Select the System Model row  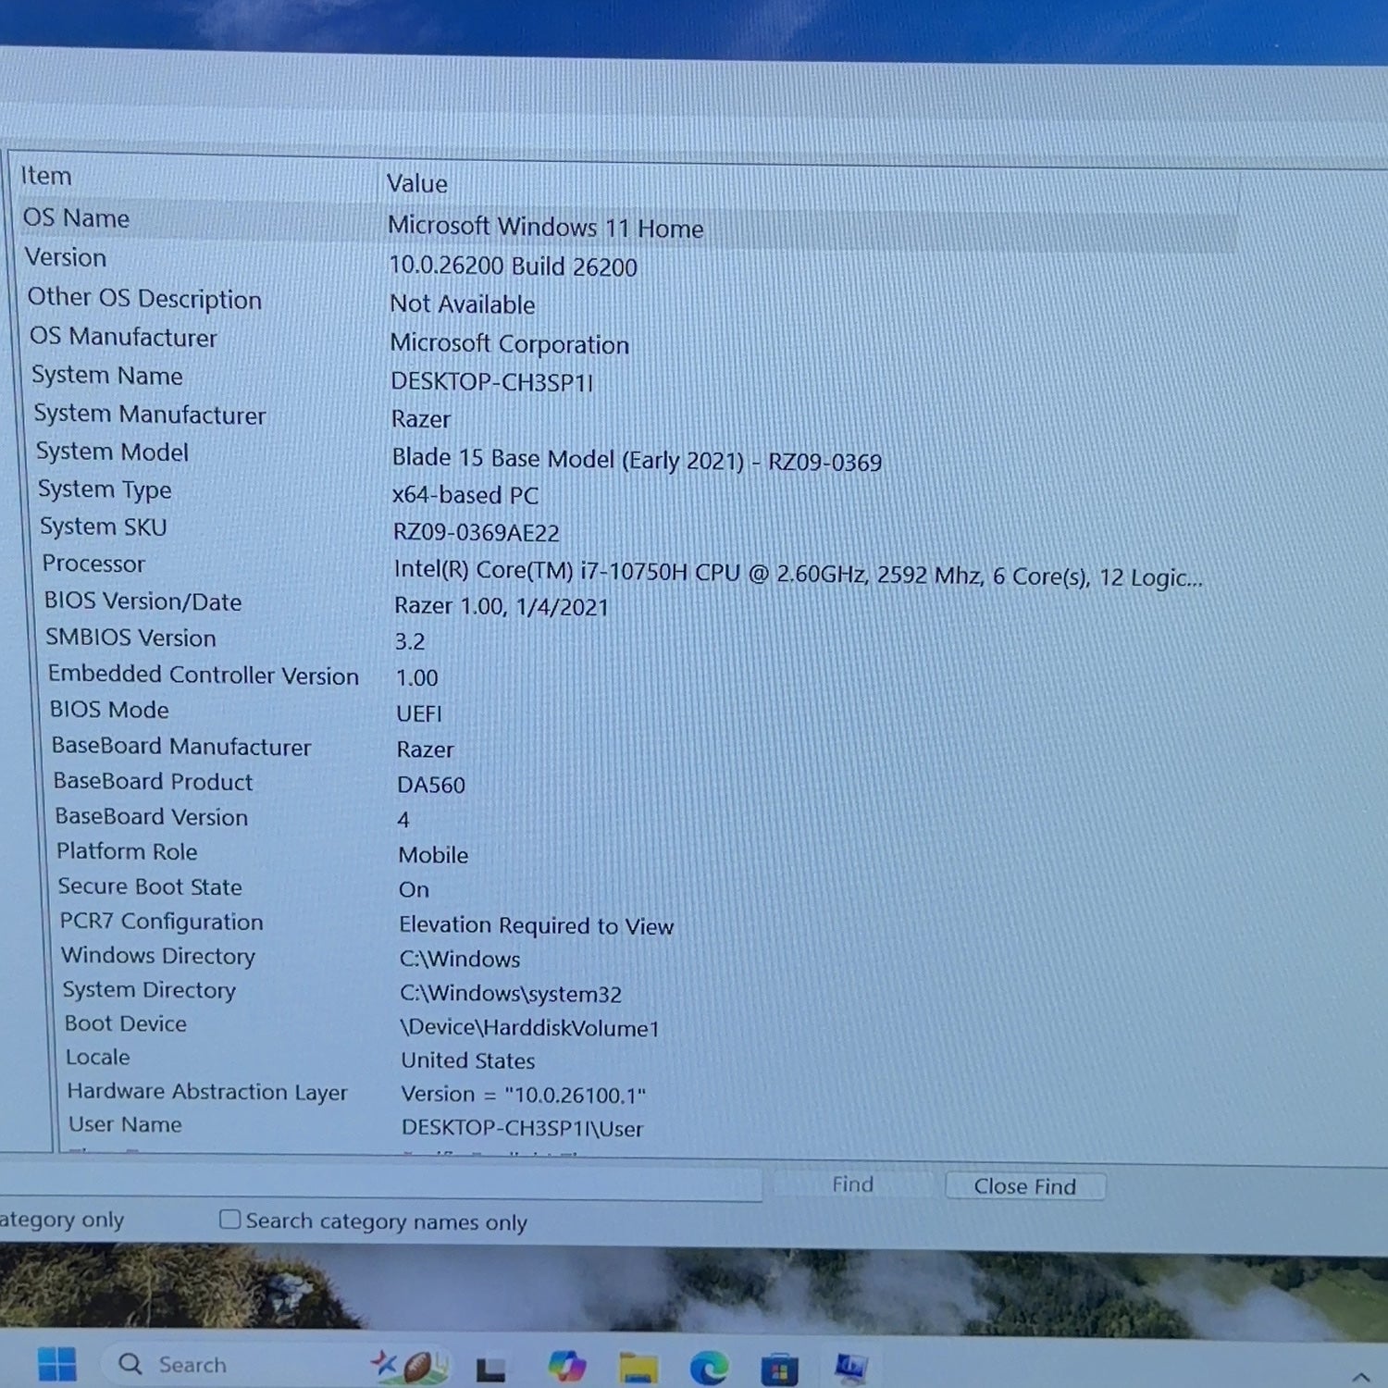pyautogui.click(x=112, y=452)
